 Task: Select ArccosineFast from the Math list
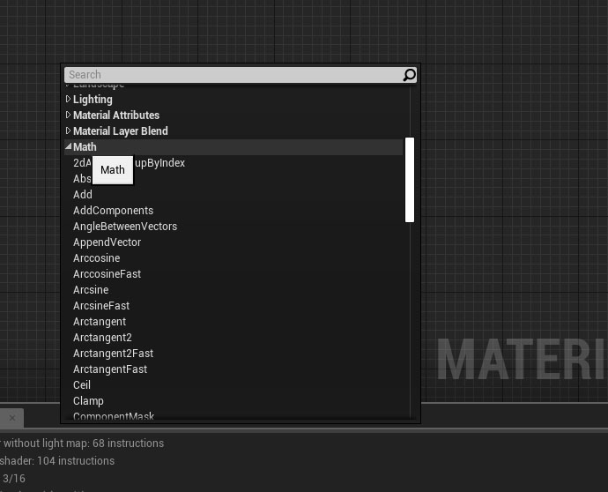coord(107,274)
